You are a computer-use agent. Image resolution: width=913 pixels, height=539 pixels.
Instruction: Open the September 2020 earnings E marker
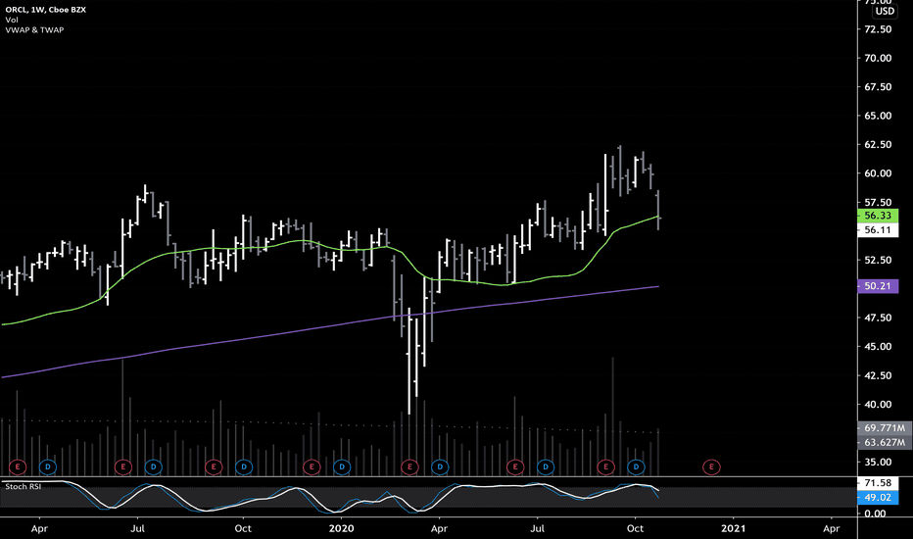[606, 466]
